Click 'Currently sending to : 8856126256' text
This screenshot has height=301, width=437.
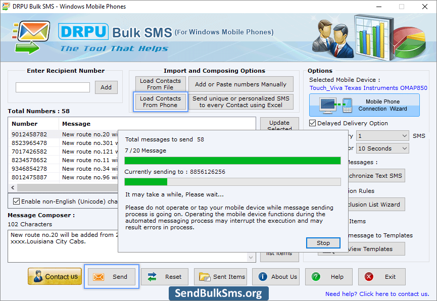pos(175,172)
